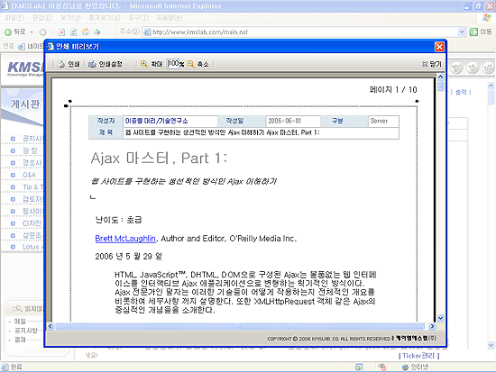
Task: Click the popup blocker status bar icon
Action: click(382, 367)
